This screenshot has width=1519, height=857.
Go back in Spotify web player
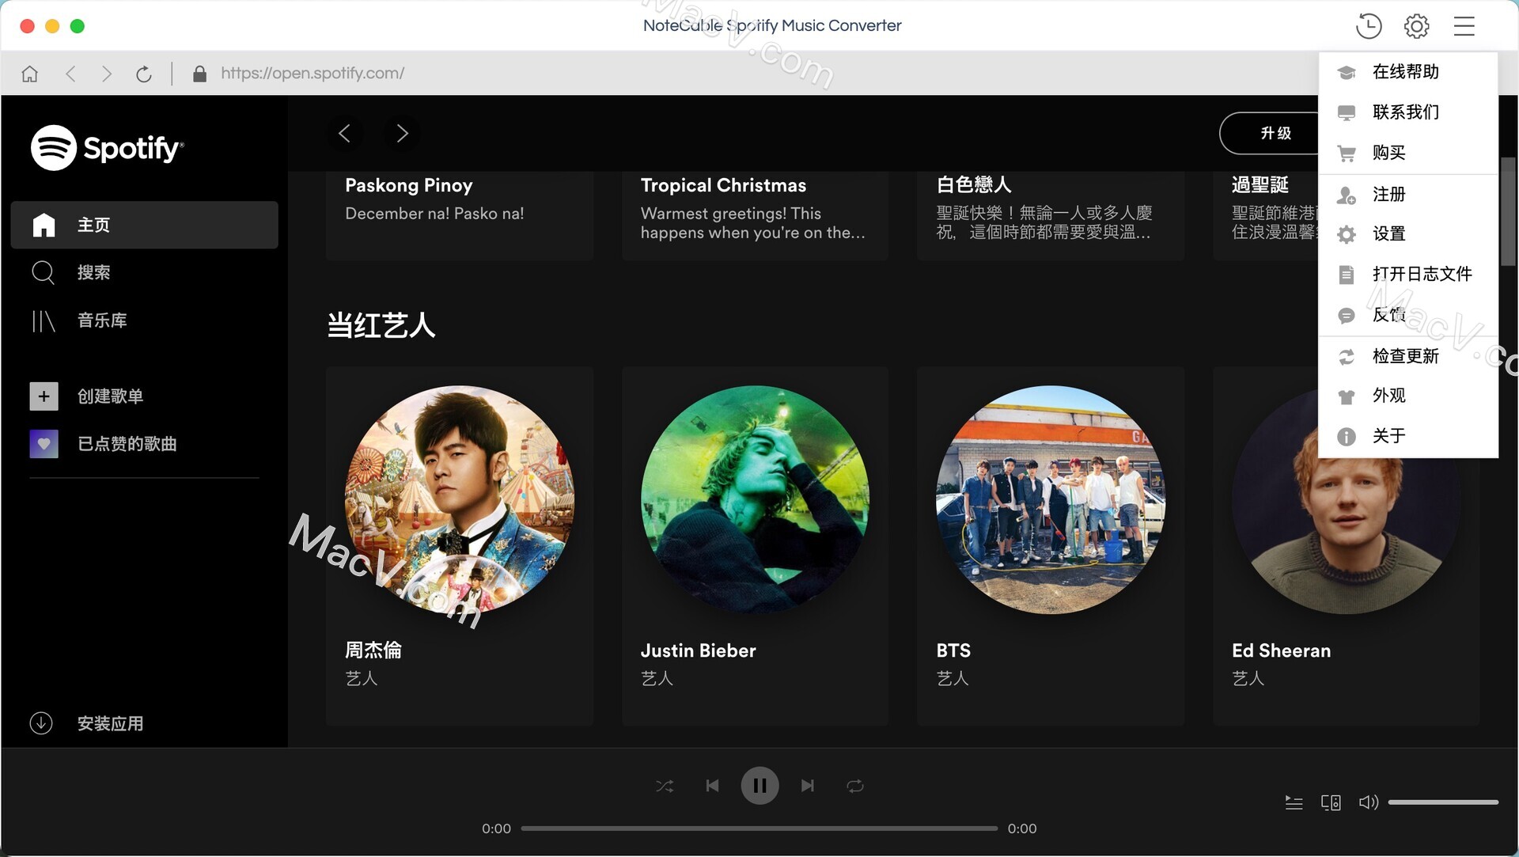[344, 133]
